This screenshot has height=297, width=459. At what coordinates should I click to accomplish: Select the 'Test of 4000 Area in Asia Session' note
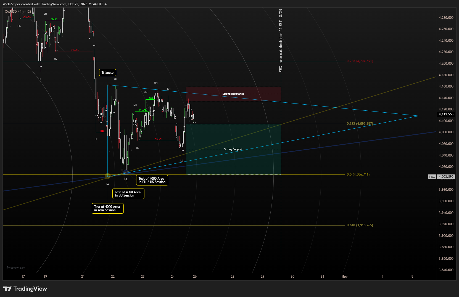[x=107, y=208]
